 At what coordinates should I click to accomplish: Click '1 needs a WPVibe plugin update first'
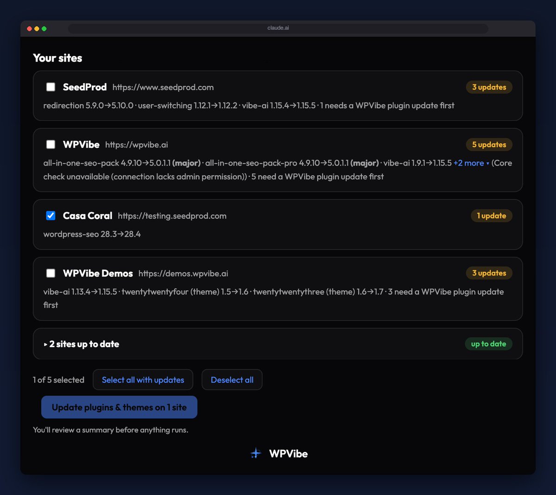click(387, 105)
